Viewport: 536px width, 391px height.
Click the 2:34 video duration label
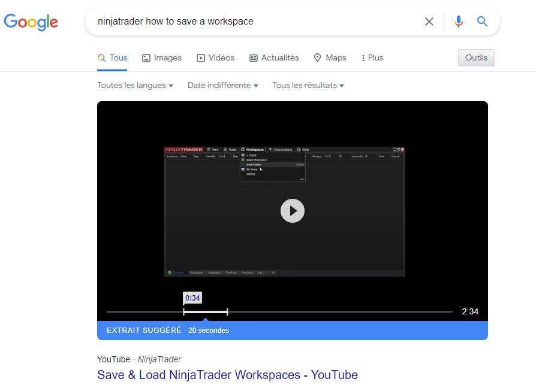point(470,311)
